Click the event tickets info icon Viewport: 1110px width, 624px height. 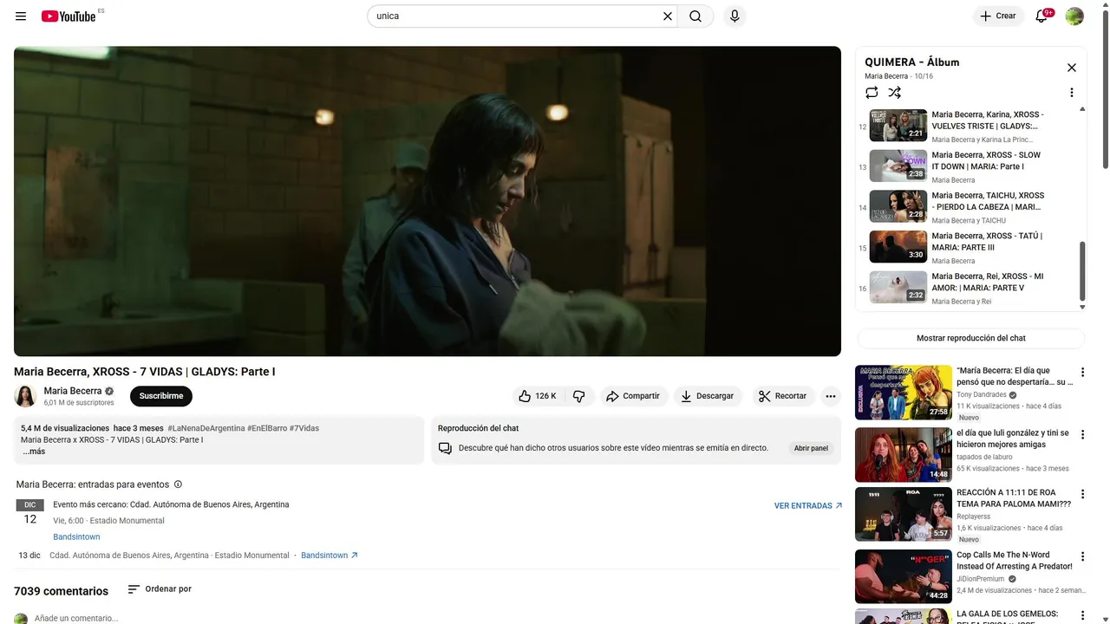click(178, 484)
